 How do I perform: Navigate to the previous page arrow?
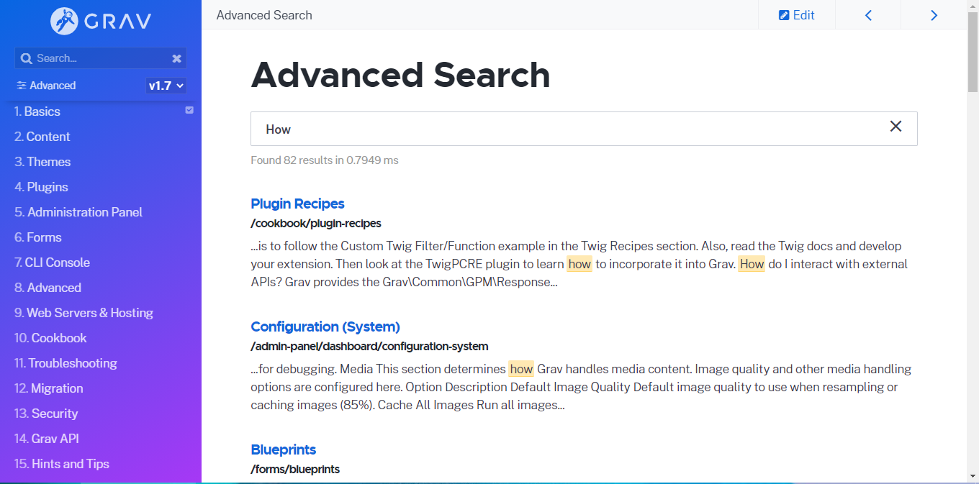(867, 14)
